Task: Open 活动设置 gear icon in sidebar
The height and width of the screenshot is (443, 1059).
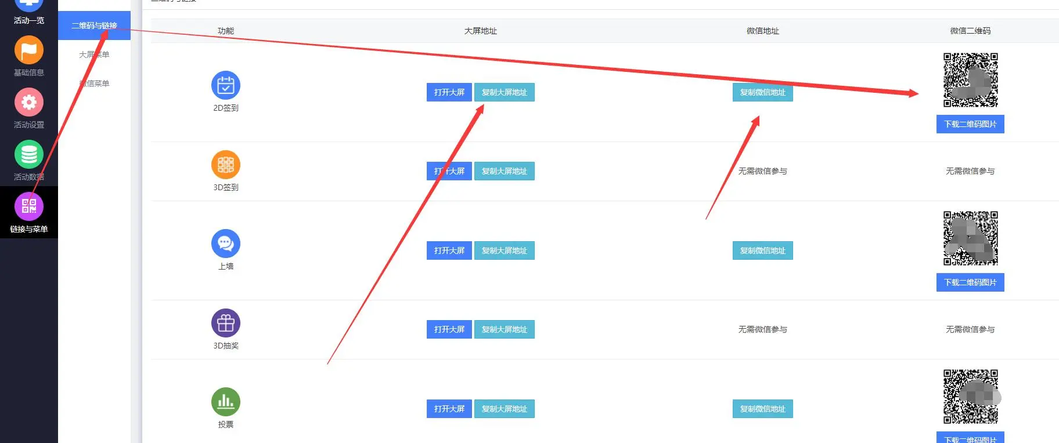Action: pos(29,103)
